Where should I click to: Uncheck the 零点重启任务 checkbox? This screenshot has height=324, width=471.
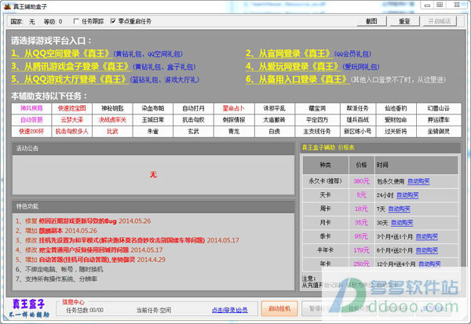[x=112, y=21]
